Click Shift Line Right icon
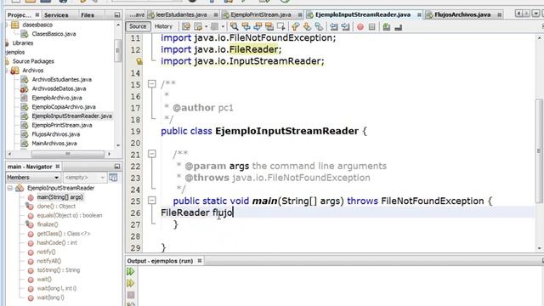The image size is (544, 306). (x=346, y=26)
